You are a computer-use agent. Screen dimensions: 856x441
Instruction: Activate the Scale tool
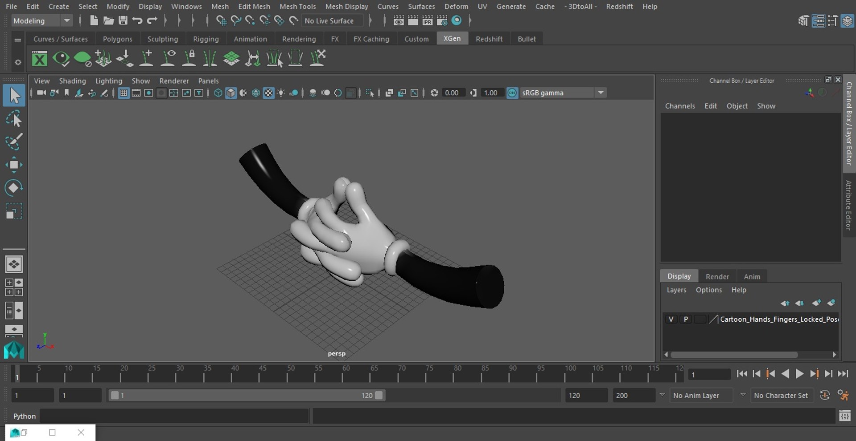(14, 211)
